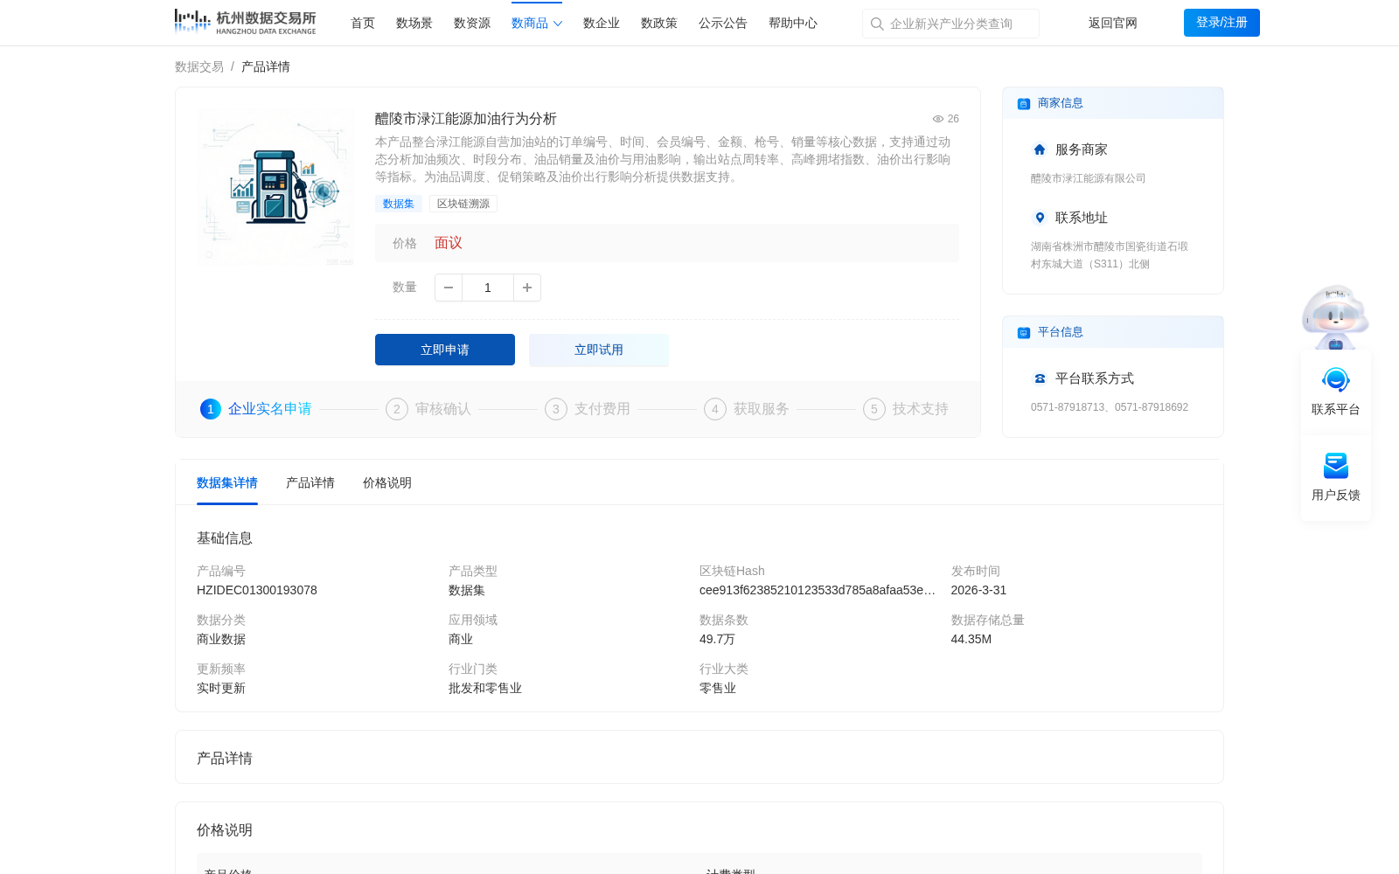1399x874 pixels.
Task: Click 商业数据 classification value
Action: pos(221,639)
